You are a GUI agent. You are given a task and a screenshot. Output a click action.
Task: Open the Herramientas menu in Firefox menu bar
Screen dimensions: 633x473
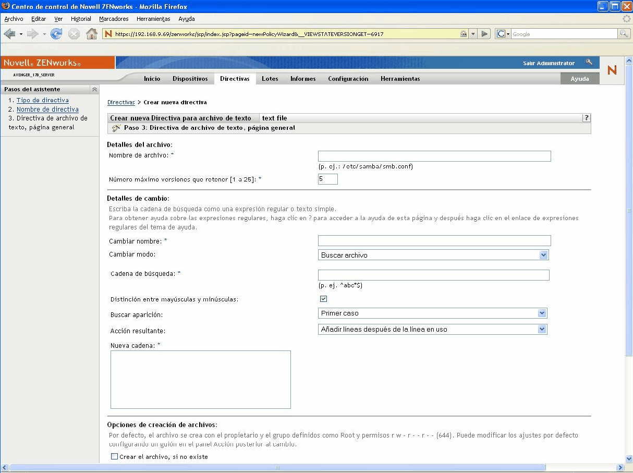[x=153, y=19]
